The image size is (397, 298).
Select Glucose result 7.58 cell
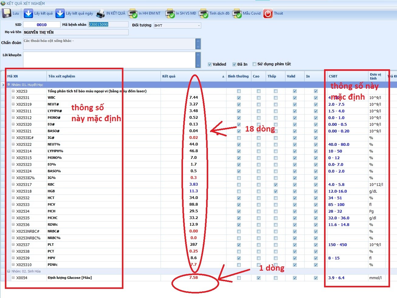193,278
